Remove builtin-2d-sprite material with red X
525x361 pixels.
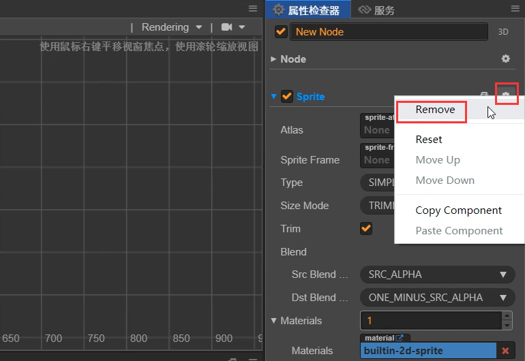coord(505,351)
